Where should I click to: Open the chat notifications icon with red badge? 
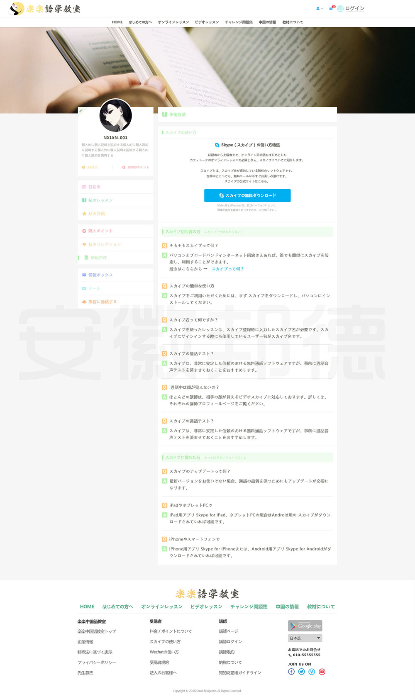point(332,8)
